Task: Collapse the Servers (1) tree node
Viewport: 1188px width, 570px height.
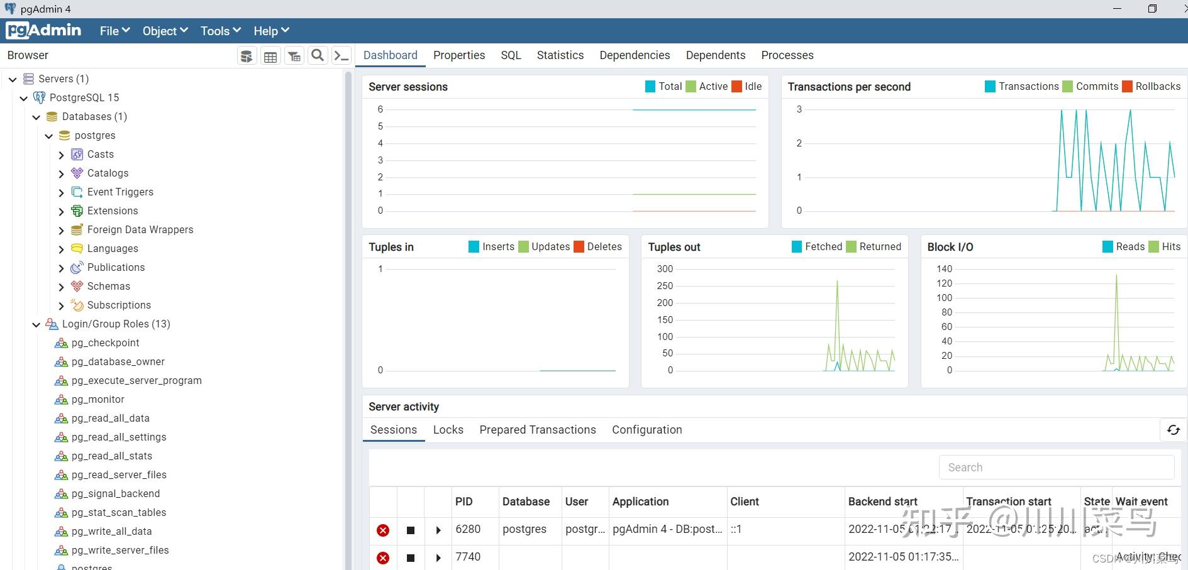Action: [13, 79]
